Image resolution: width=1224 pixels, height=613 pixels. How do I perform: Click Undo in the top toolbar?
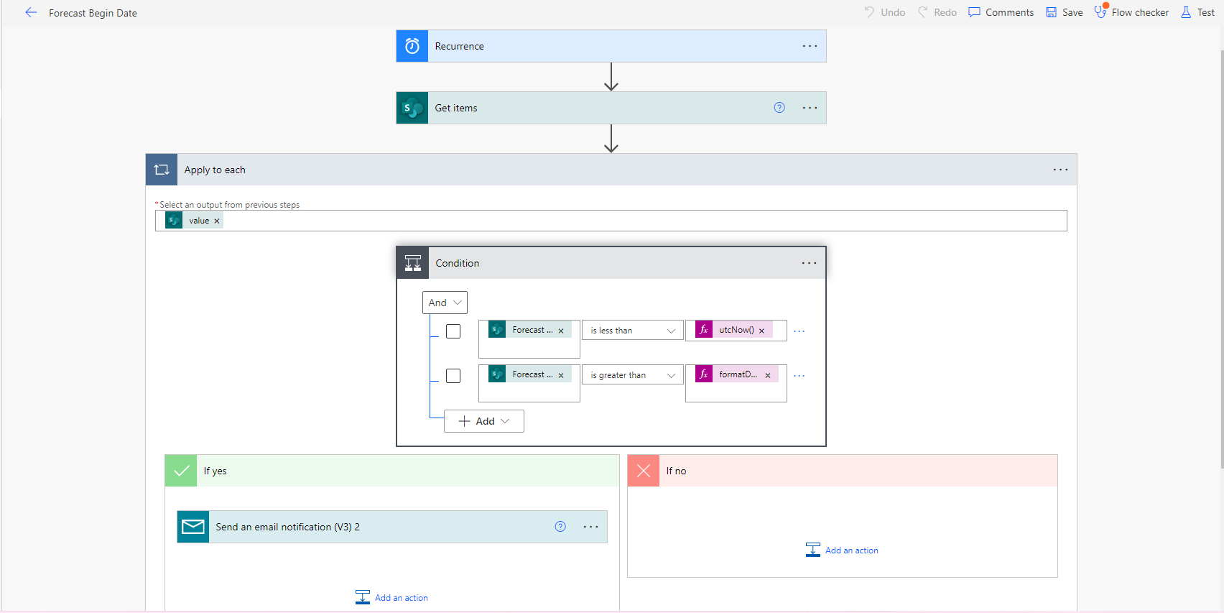coord(885,12)
